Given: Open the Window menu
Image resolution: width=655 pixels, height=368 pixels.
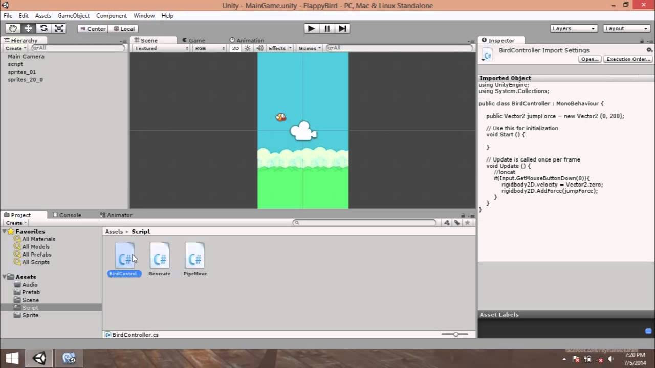Looking at the screenshot, I should [144, 16].
